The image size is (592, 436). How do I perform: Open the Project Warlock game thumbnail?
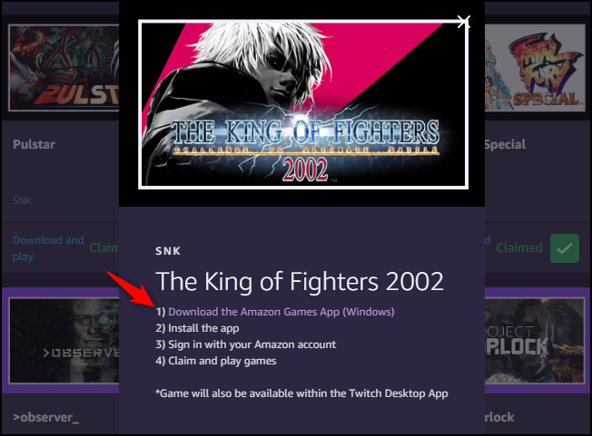(535, 341)
